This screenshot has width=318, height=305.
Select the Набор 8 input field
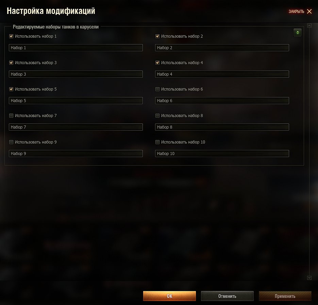click(x=222, y=127)
